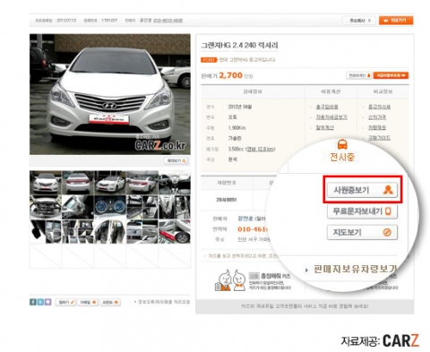Screen dimensions: 430x352
Task: Open the second bottom-row interior thumbnail
Action: (x=78, y=231)
